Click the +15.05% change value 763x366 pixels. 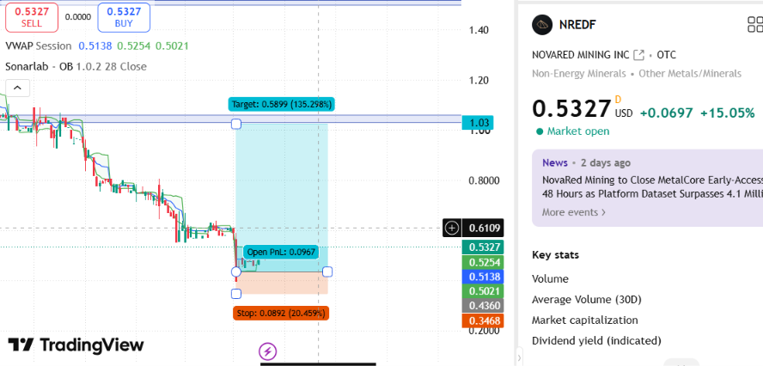[x=728, y=113]
